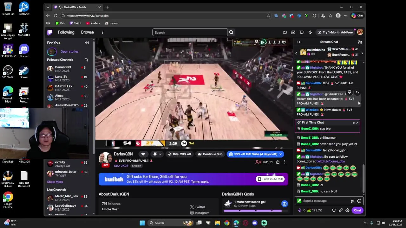
Task: Open the YouTube bookmark
Action: pyautogui.click(x=93, y=23)
